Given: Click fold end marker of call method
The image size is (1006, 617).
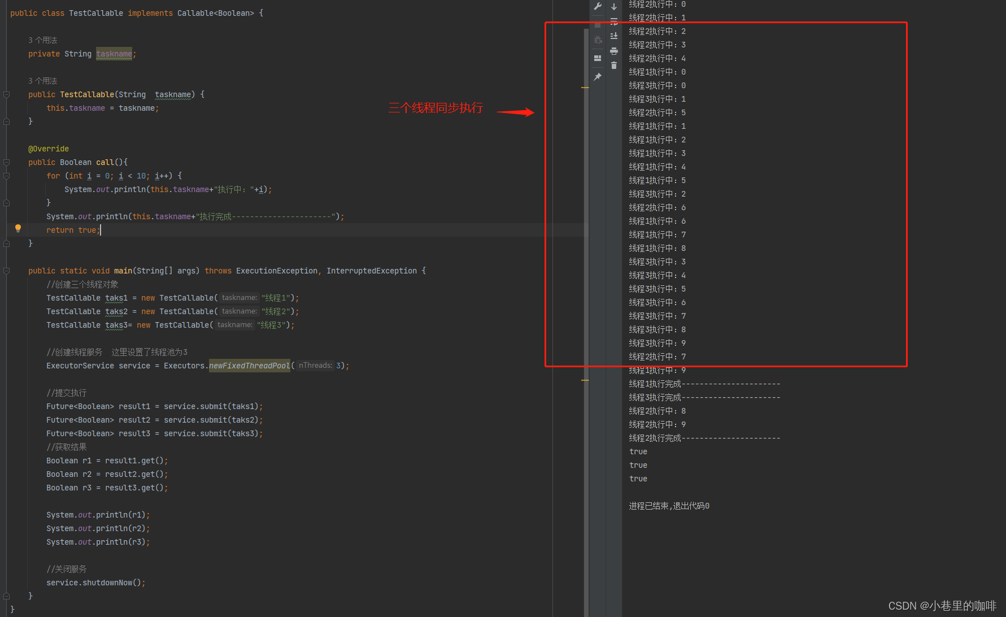Looking at the screenshot, I should click(x=7, y=244).
